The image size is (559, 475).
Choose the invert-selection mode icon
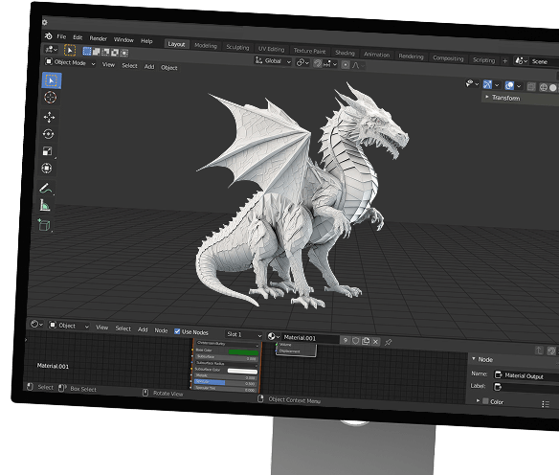[x=115, y=53]
